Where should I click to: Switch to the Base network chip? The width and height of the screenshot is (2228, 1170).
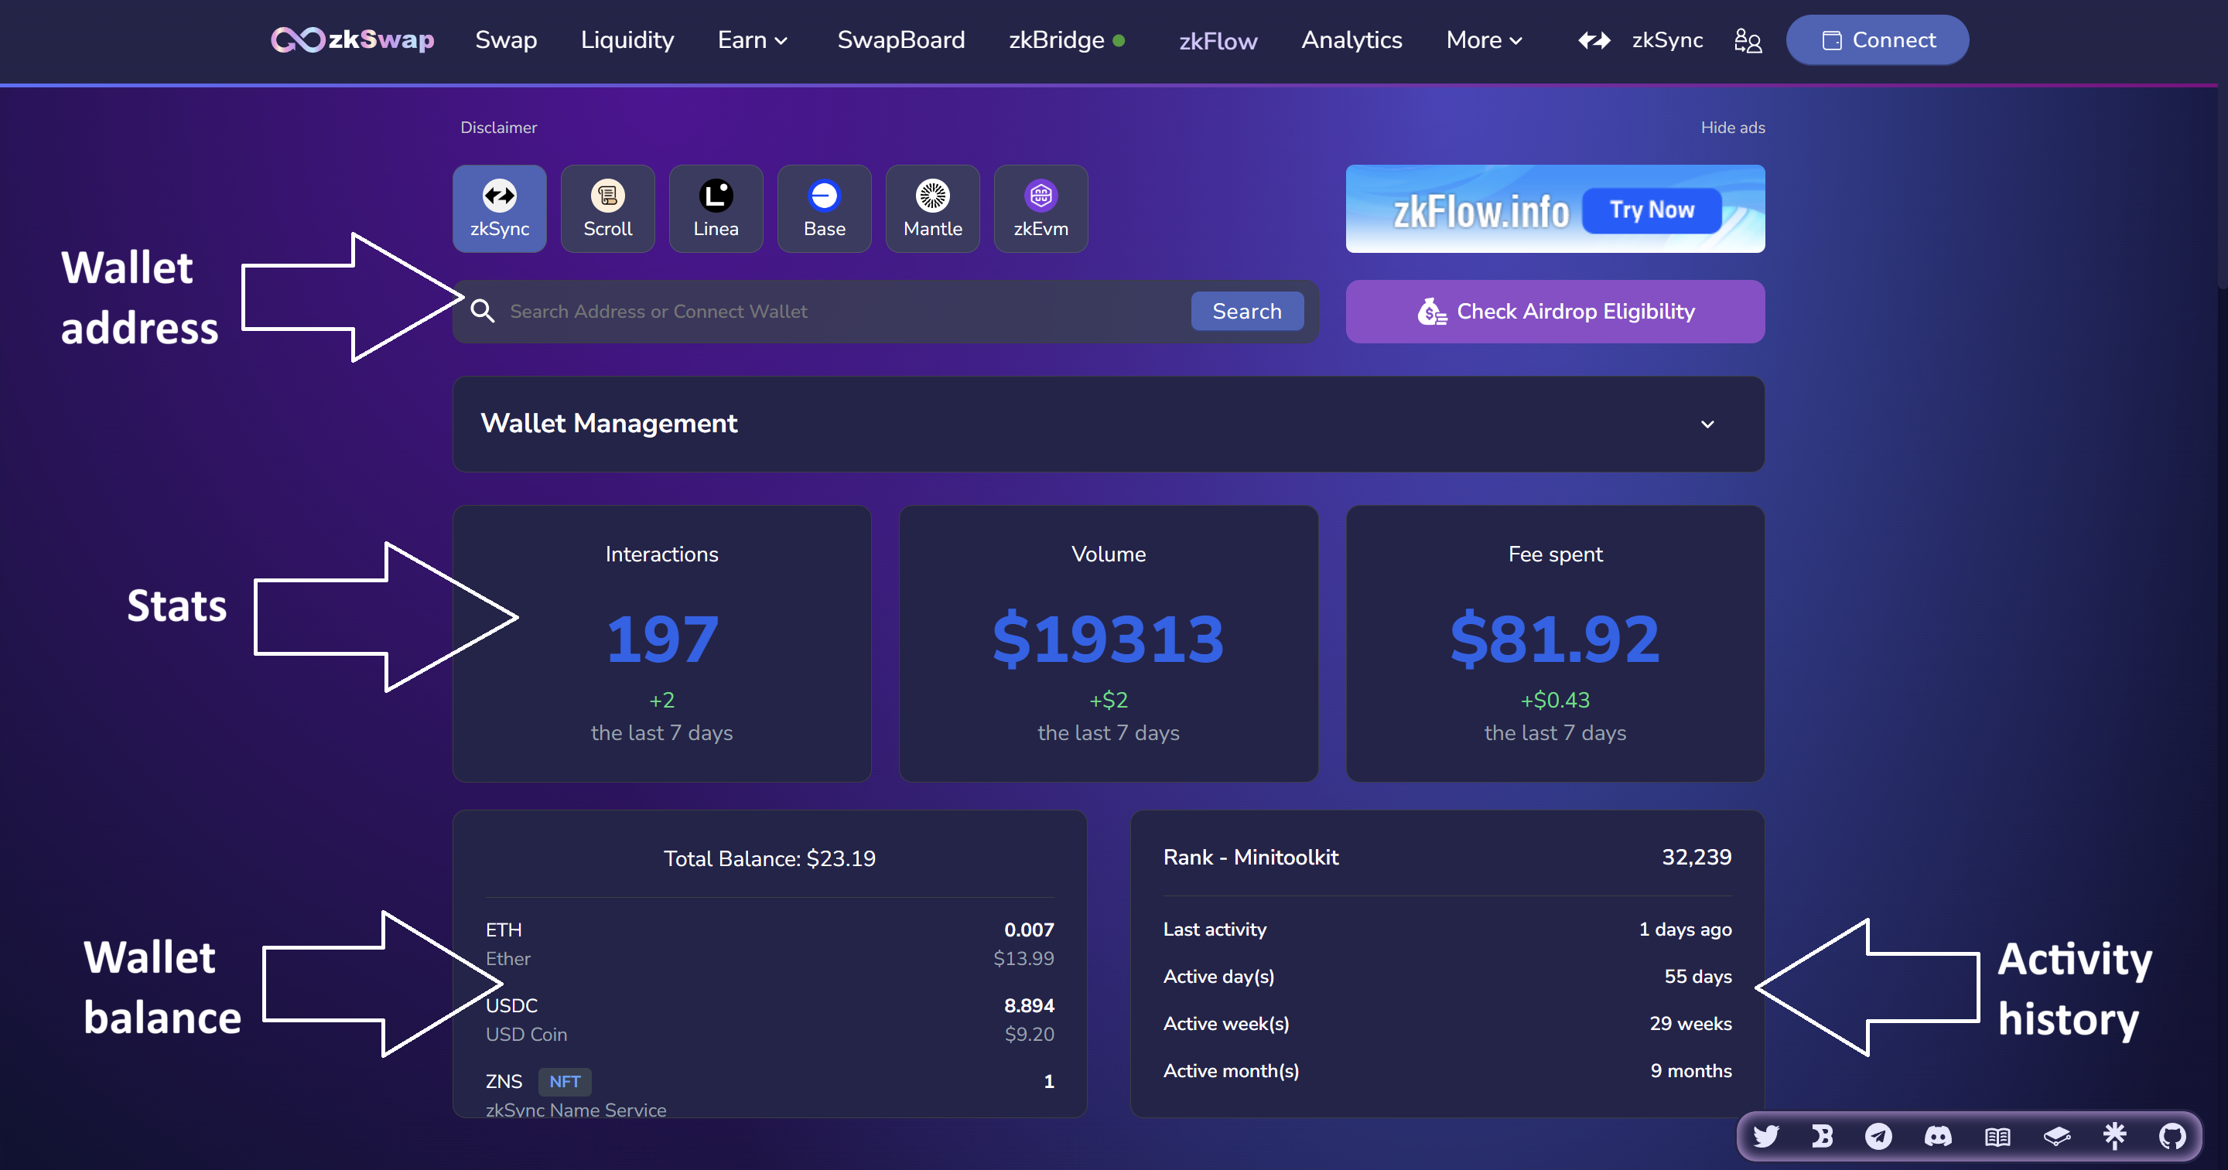tap(823, 208)
